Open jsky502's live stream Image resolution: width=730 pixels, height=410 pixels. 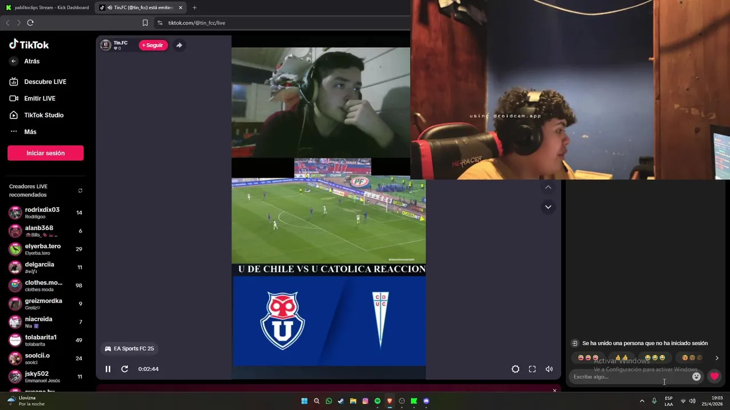click(46, 376)
